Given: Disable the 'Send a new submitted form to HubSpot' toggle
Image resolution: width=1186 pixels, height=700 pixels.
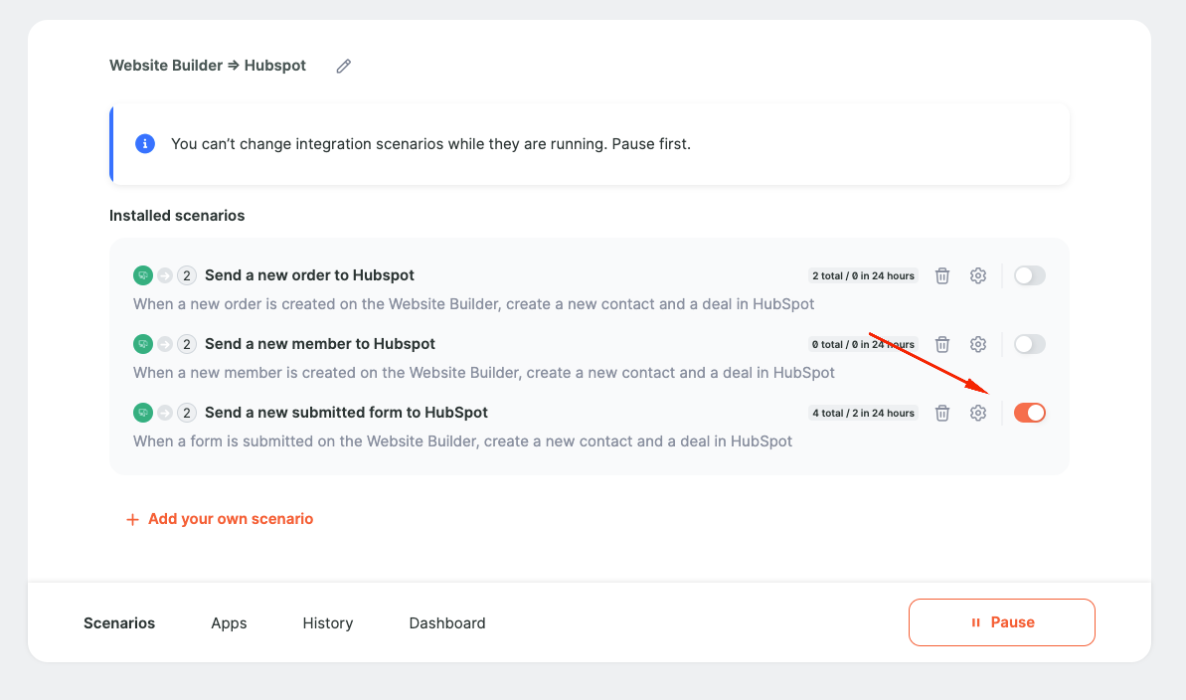Looking at the screenshot, I should [1030, 414].
